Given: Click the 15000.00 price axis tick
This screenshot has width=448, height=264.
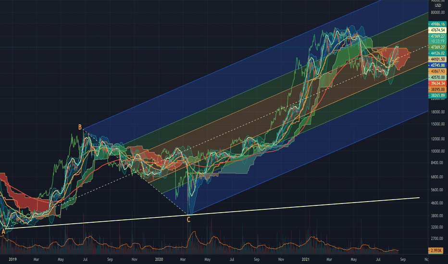Looking at the screenshot, I should [x=438, y=124].
